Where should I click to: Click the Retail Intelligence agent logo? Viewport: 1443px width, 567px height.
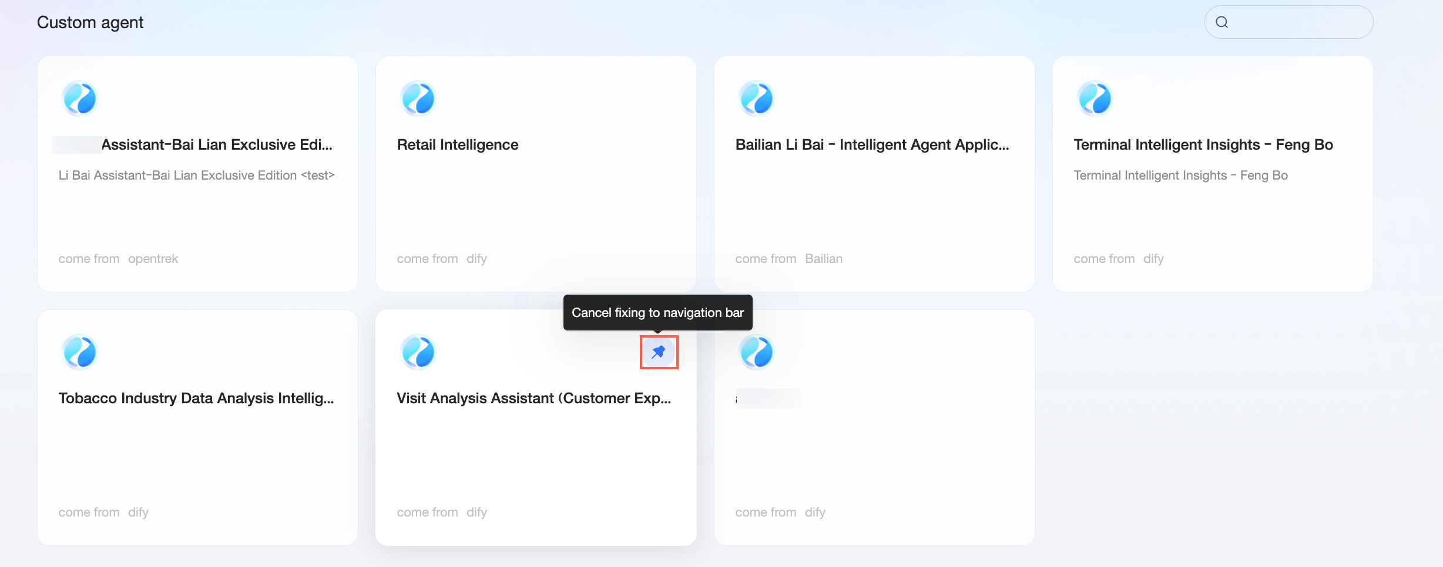[x=418, y=99]
